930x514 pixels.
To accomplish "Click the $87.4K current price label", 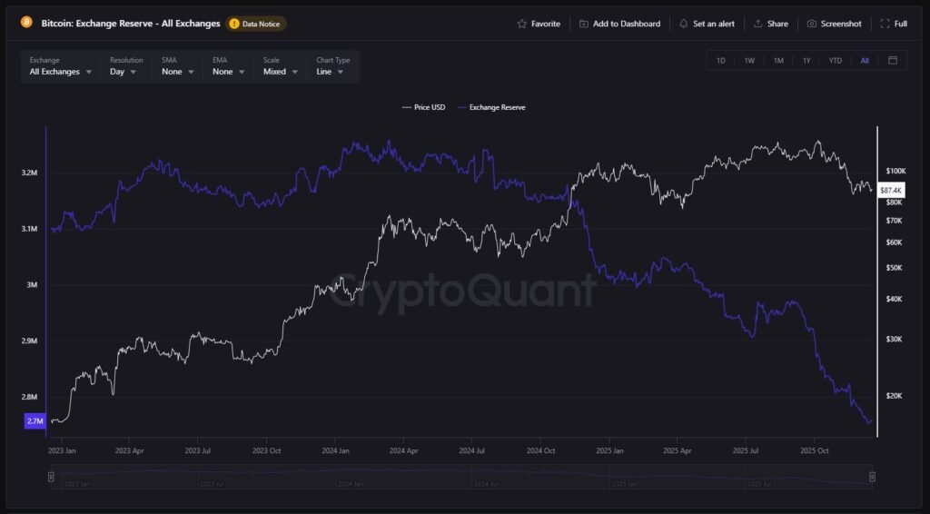I will [x=891, y=191].
